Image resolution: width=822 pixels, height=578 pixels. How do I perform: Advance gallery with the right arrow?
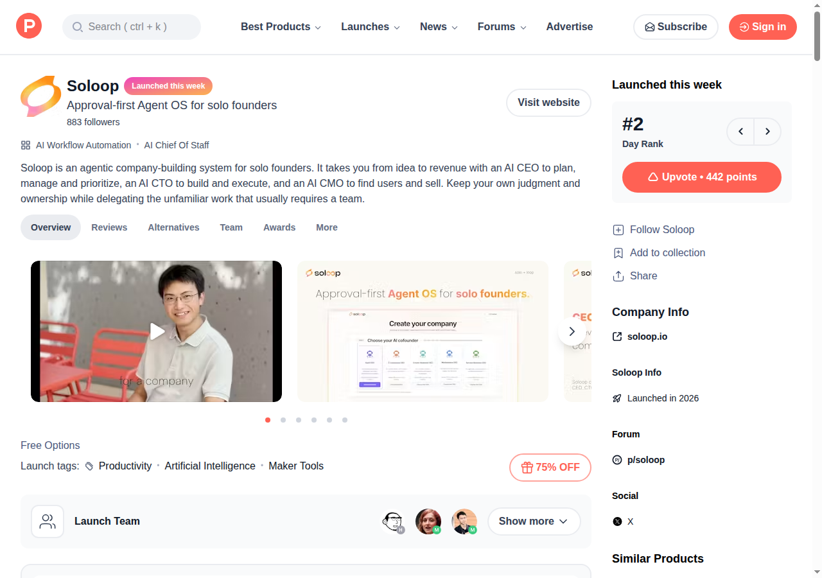point(572,331)
